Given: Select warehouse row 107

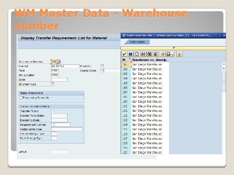Looking at the screenshot, I should click(x=145, y=92).
